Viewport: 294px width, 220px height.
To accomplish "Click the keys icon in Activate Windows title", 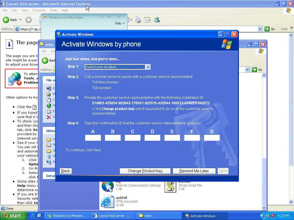I will 59,34.
